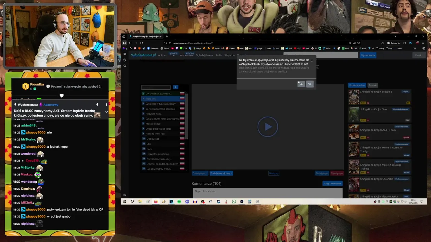The image size is (431, 242).
Task: Select episode Rana
Action: pyautogui.click(x=163, y=149)
